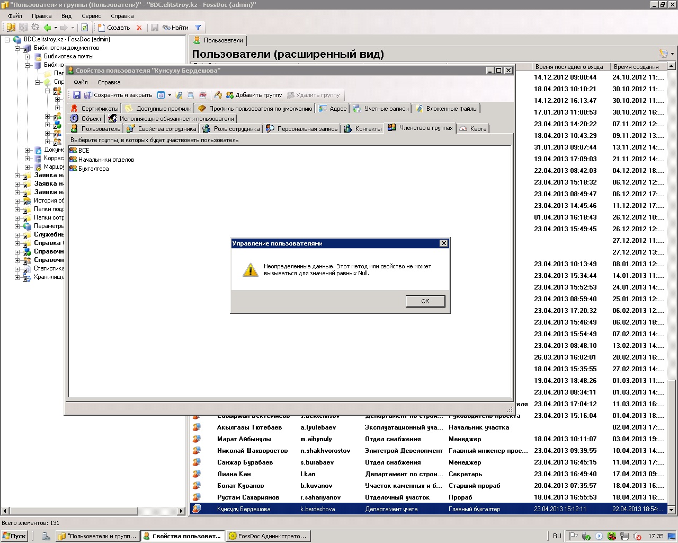This screenshot has height=543, width=678.
Task: Open FossDoc Администратор in the taskbar
Action: [x=268, y=536]
